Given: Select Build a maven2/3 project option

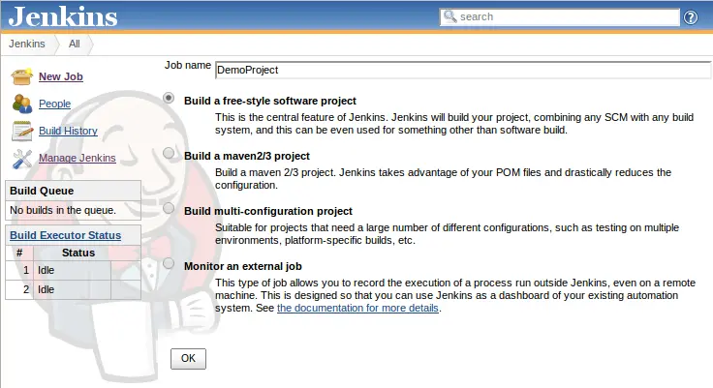Looking at the screenshot, I should (x=169, y=153).
